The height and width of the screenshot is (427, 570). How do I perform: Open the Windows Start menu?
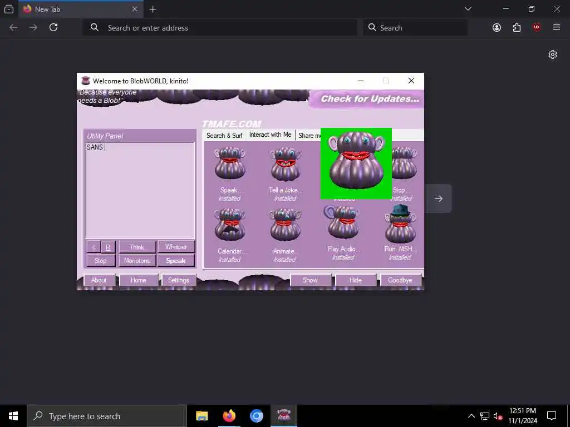click(x=13, y=416)
